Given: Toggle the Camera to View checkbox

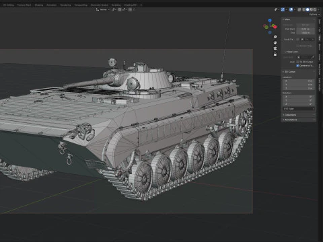Looking at the screenshot, I should click(x=297, y=66).
